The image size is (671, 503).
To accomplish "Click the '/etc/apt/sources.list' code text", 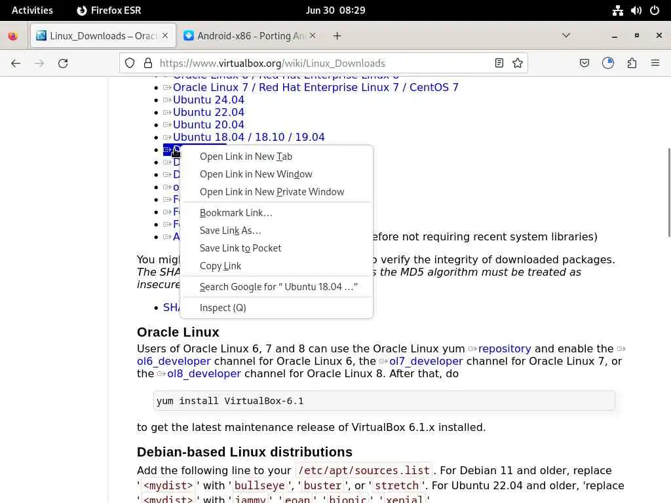I will point(364,470).
